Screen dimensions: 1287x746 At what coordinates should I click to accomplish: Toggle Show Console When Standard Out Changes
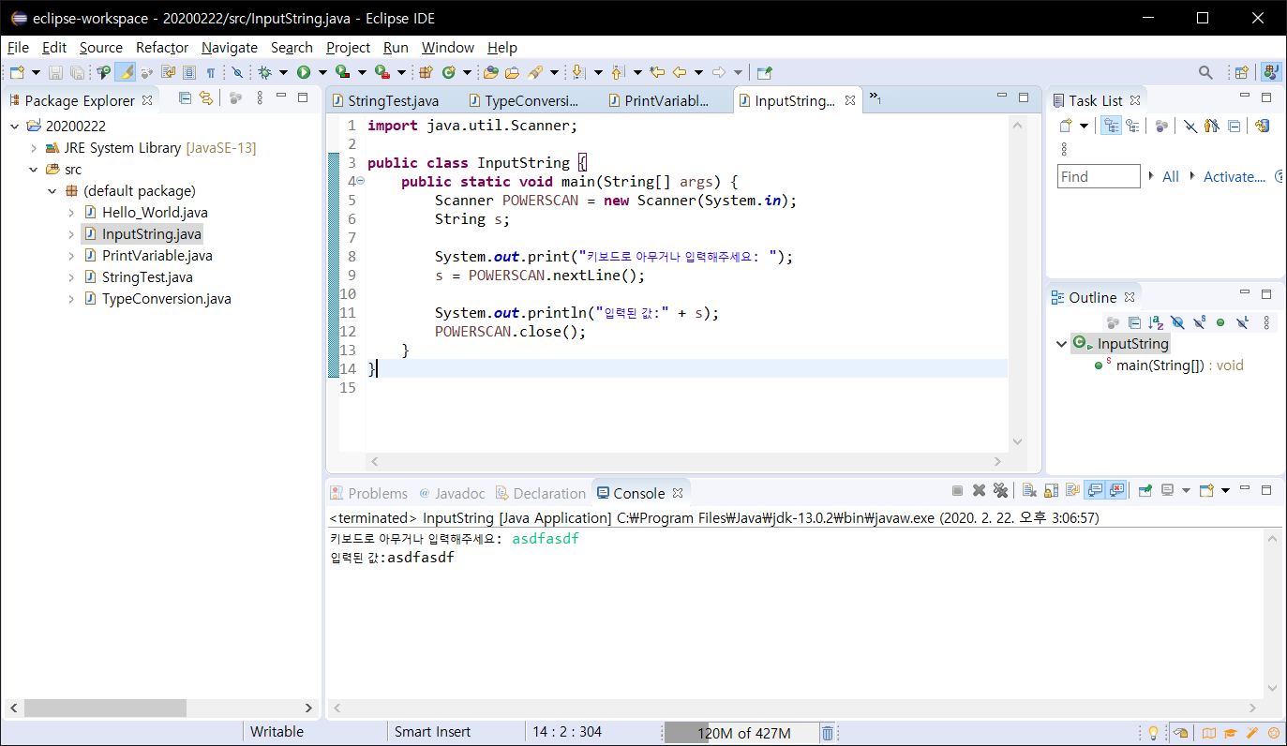click(x=1095, y=490)
